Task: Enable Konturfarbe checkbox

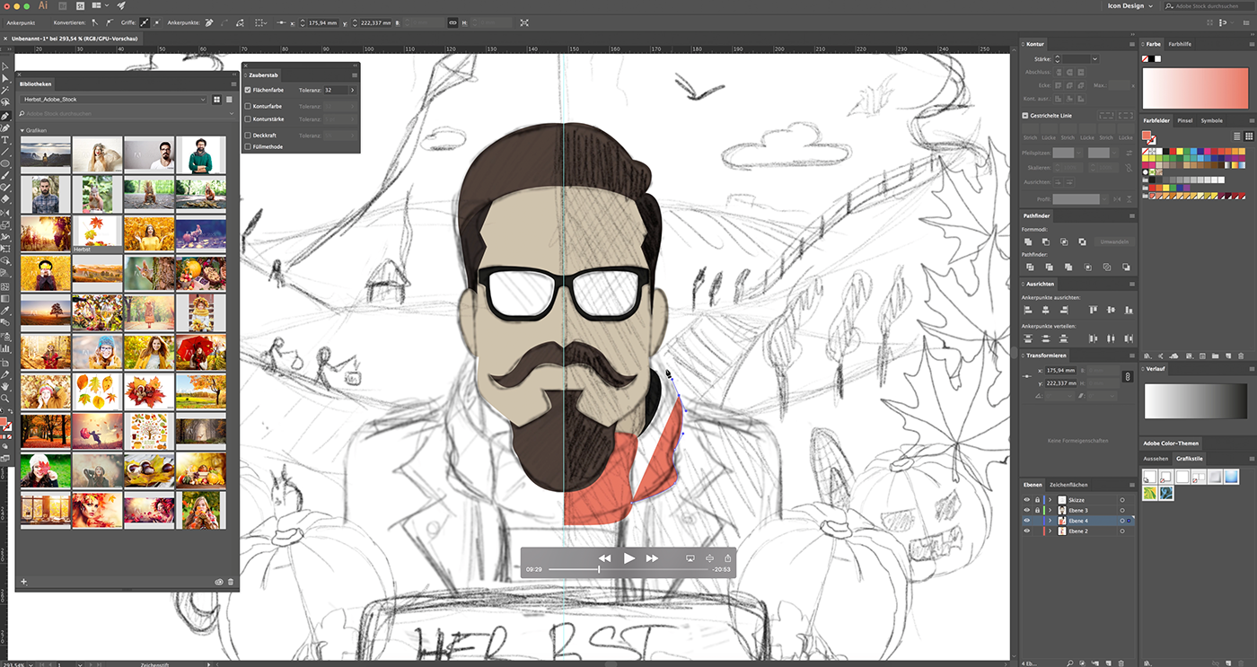Action: (248, 106)
